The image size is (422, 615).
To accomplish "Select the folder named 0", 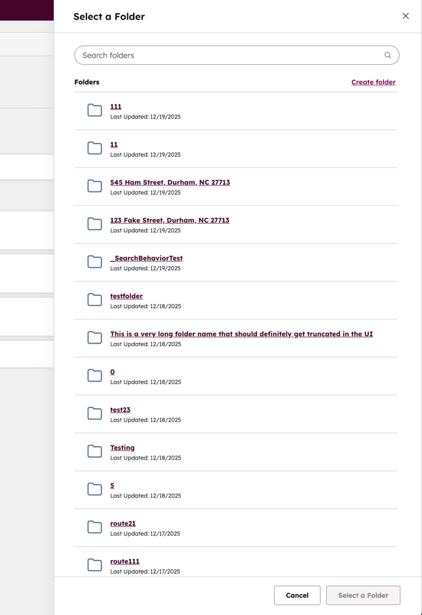I will pyautogui.click(x=112, y=372).
